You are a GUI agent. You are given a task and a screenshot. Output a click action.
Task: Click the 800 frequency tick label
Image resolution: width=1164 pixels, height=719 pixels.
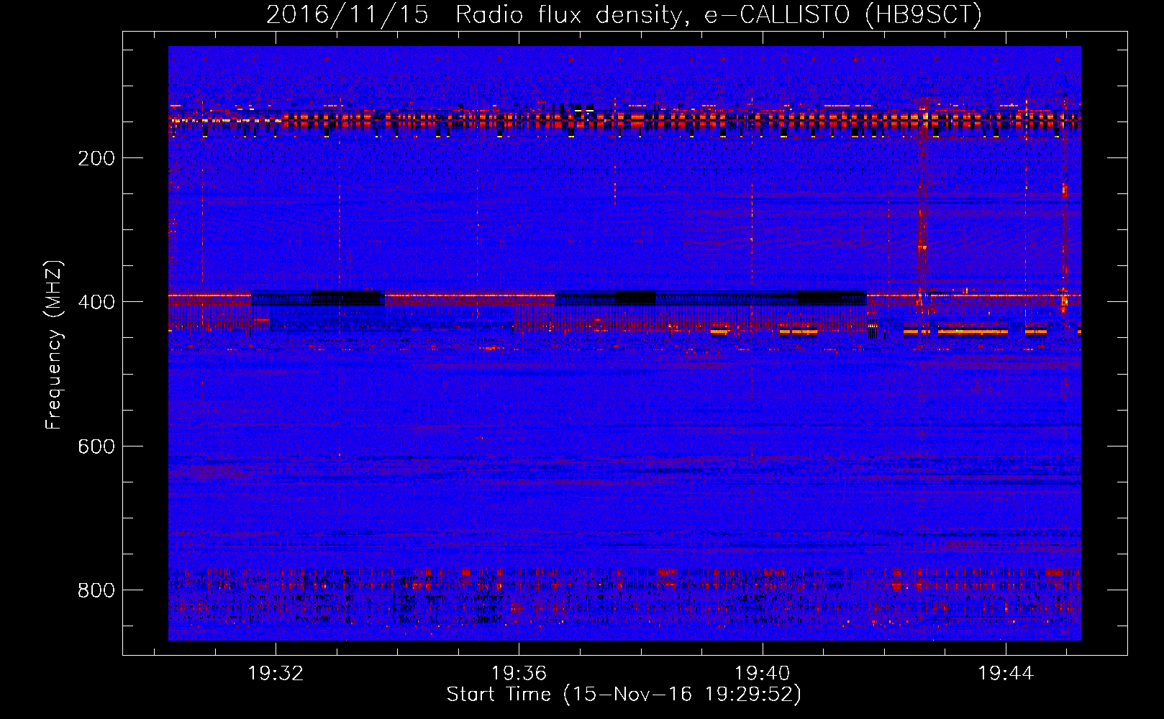96,590
